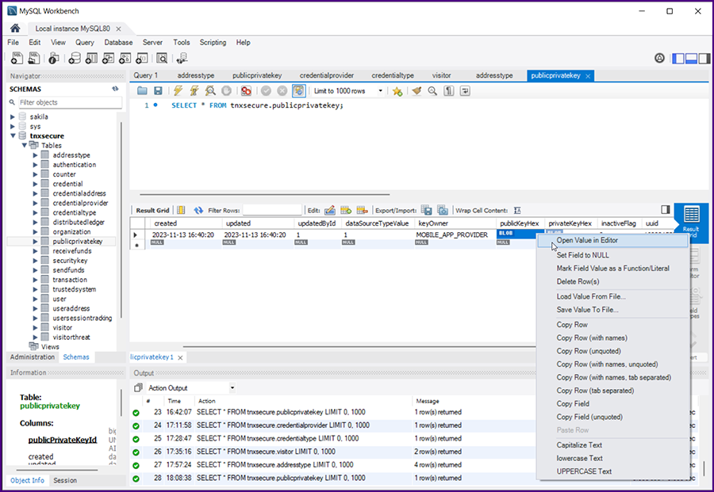
Task: Toggle bottom output panel visibility
Action: coord(691,58)
